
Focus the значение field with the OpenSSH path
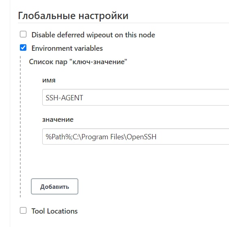pos(136,136)
